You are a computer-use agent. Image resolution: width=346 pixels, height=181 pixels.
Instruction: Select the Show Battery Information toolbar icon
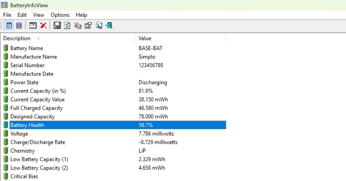(9, 25)
